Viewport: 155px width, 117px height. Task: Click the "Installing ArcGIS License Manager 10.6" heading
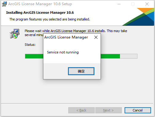point(40,13)
